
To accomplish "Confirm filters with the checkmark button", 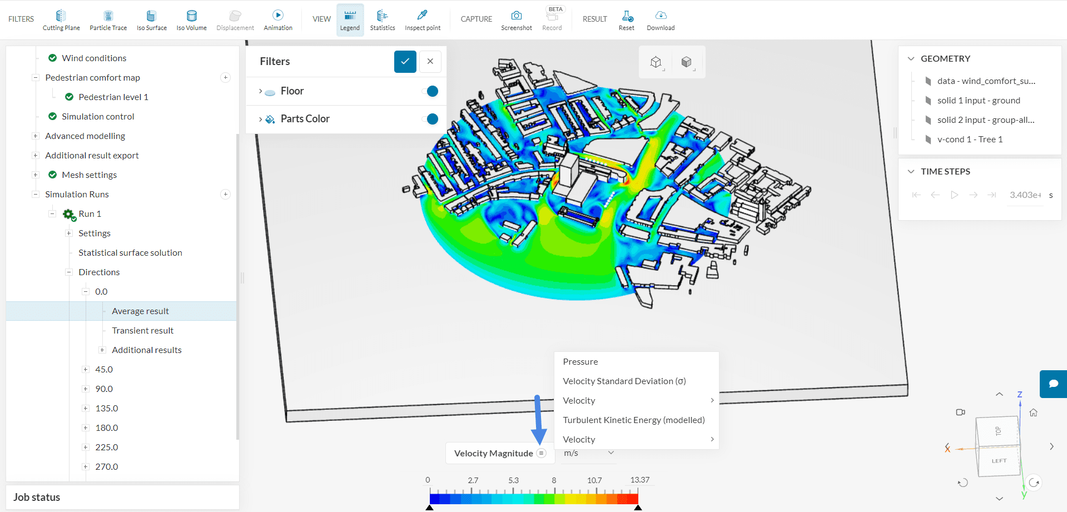I will point(405,62).
